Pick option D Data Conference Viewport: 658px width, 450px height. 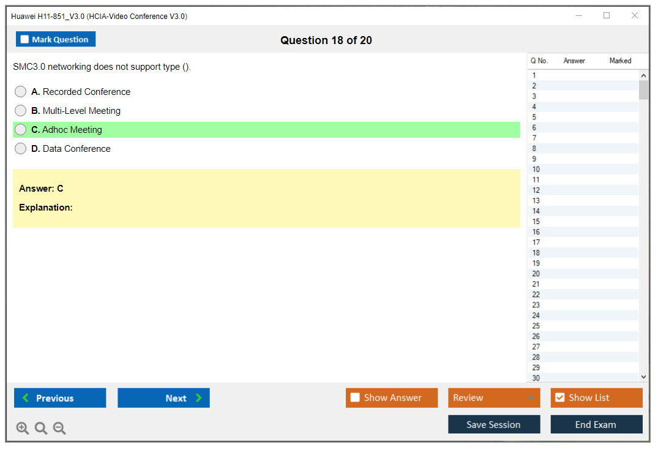[x=21, y=149]
